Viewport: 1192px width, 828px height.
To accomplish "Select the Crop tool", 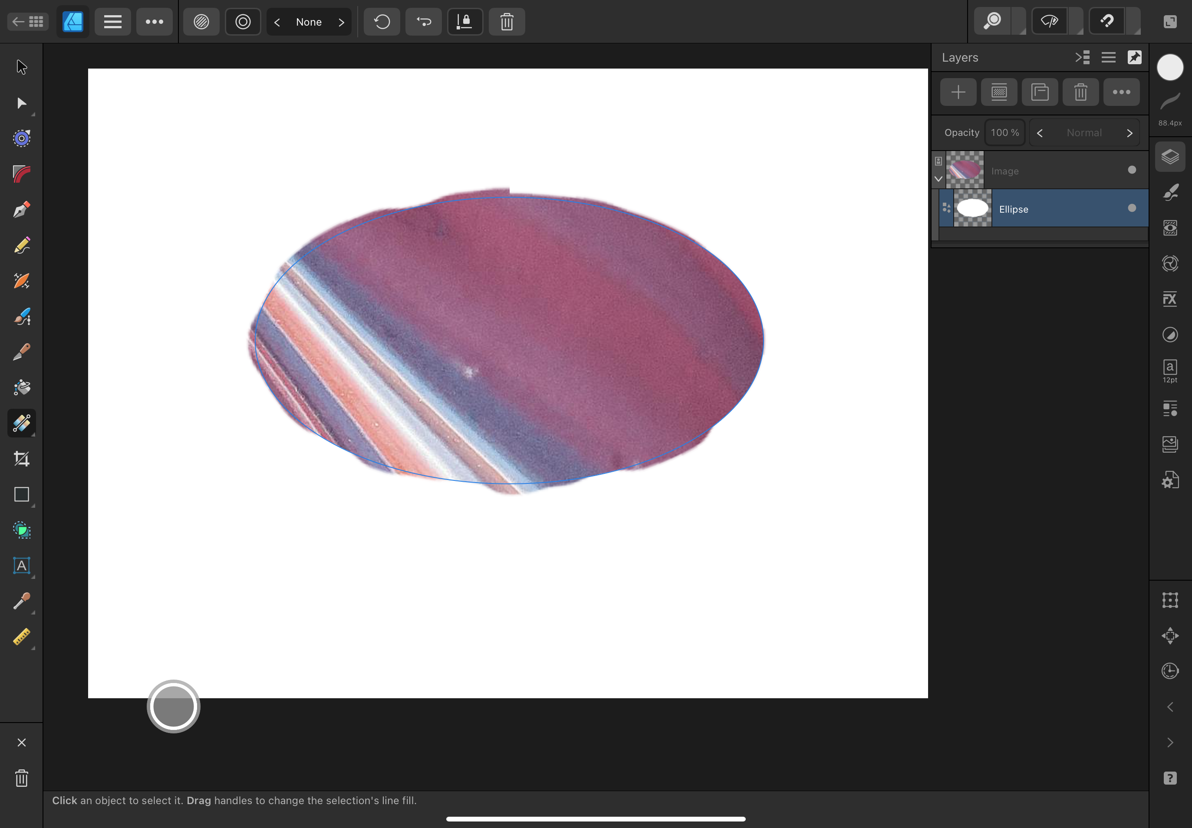I will (x=21, y=459).
